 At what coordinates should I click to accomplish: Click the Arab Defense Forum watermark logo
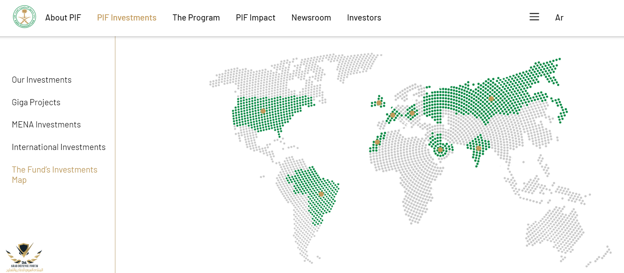point(24,257)
